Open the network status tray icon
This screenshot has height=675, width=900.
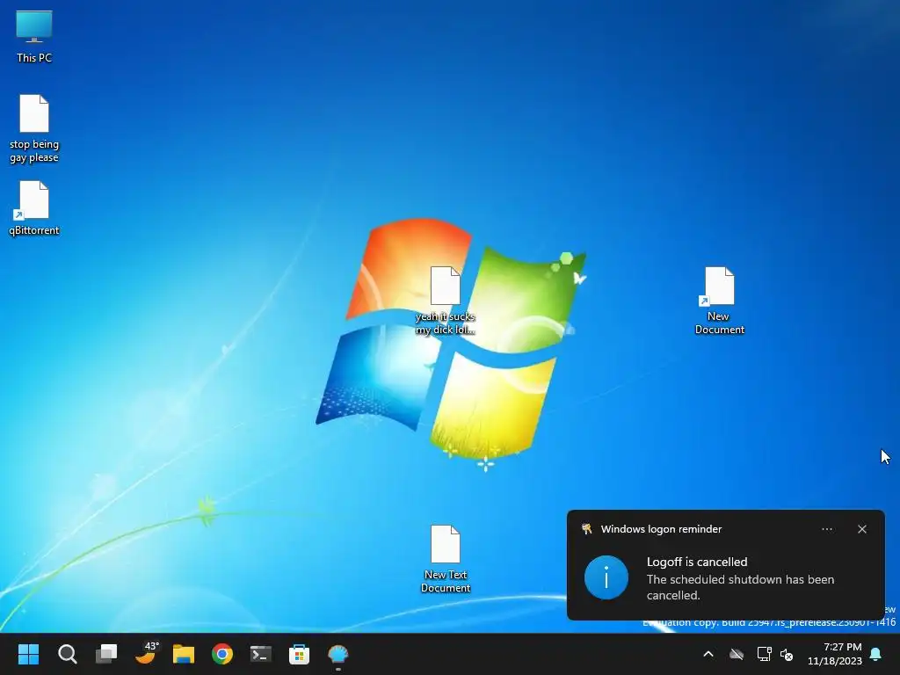click(x=764, y=654)
